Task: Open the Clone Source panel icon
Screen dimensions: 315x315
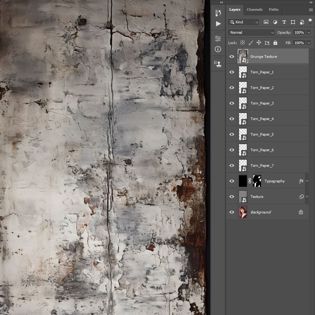Action: point(218,64)
